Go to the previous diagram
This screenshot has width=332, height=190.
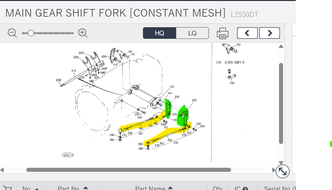point(247,33)
